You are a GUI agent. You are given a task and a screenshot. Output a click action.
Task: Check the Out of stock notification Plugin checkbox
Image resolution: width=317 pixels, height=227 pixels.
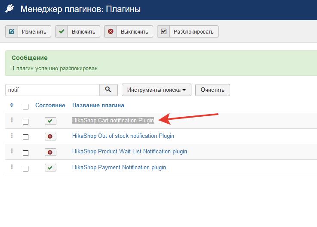pos(25,137)
